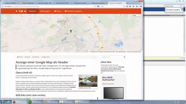Click the bookmark star icon in Firefox
The image size is (186, 104).
(127, 6)
